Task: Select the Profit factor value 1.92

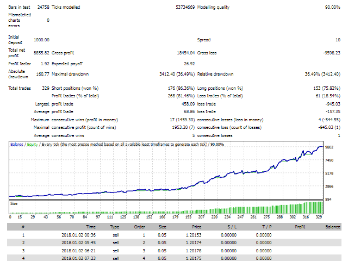Action: [45, 64]
